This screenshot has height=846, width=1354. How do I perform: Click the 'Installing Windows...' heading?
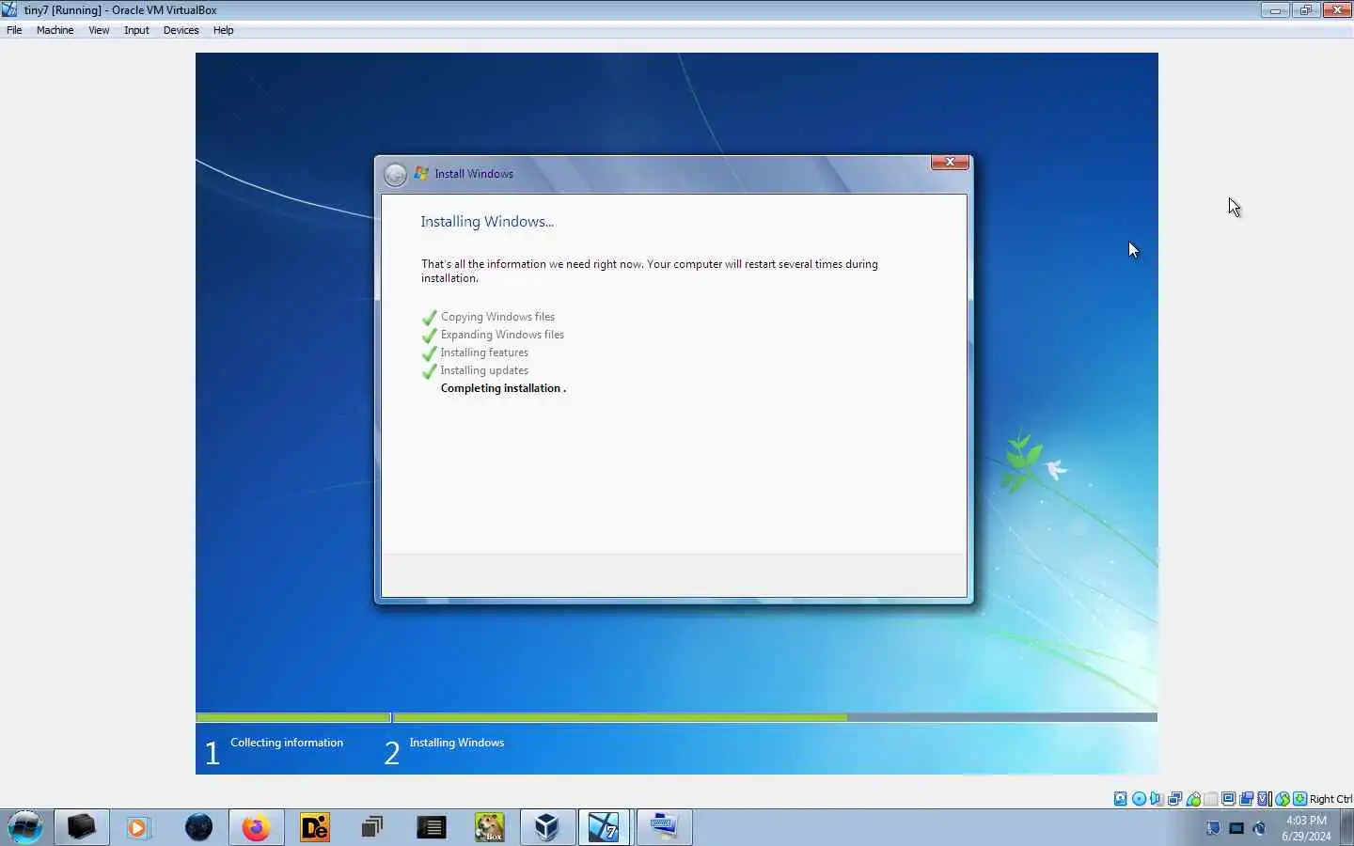click(x=487, y=222)
